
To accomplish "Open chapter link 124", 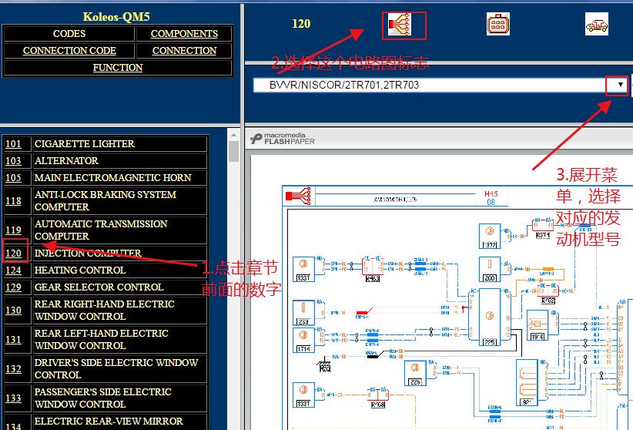I will coord(13,270).
